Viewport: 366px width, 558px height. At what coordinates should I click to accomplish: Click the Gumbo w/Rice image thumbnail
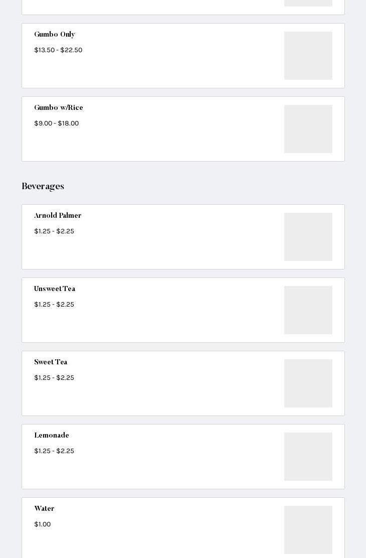[308, 129]
